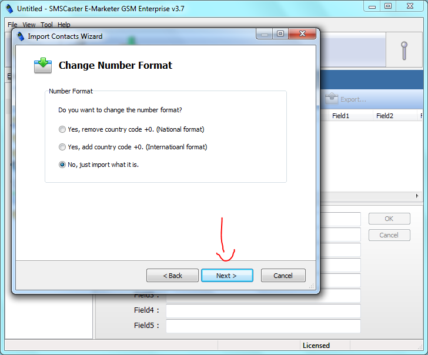428x355 pixels.
Task: Open the Tool menu
Action: click(46, 25)
